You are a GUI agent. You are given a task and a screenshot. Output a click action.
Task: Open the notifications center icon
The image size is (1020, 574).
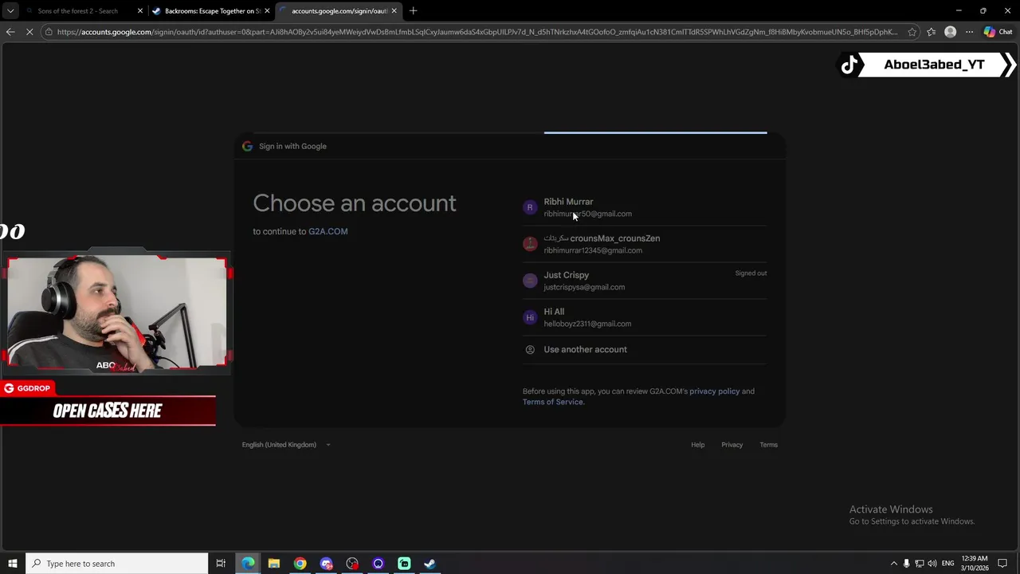coord(1002,564)
